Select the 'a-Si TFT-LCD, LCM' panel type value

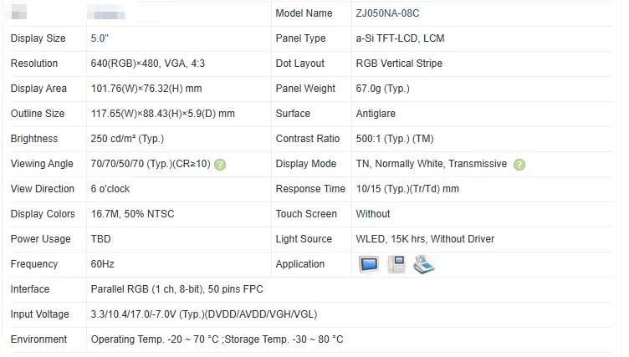click(400, 38)
